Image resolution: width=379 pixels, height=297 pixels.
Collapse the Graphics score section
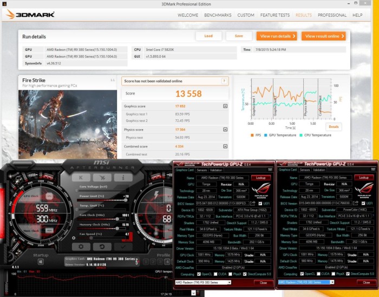pos(225,106)
